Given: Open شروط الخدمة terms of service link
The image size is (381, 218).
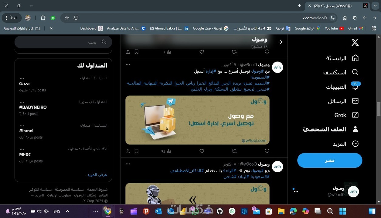Looking at the screenshot, I should point(97,190).
